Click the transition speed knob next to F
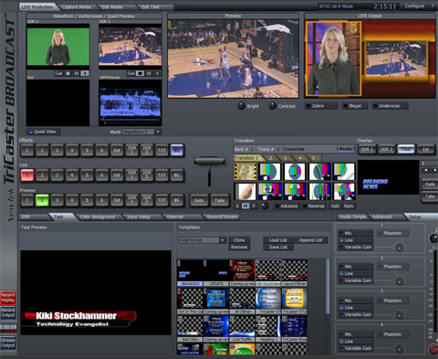438x359 pixels. point(265,206)
